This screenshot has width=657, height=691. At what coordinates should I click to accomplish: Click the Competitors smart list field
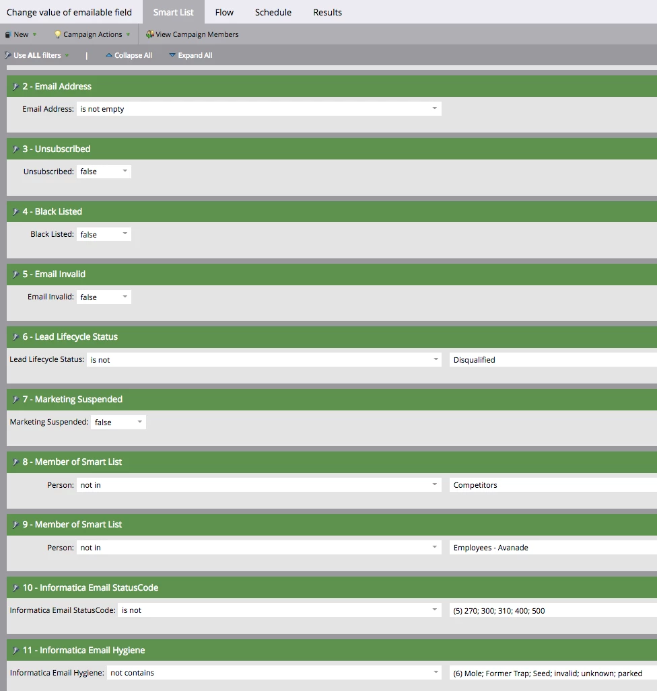[553, 484]
